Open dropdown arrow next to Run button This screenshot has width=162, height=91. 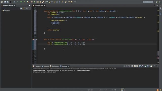[x=23, y=2]
